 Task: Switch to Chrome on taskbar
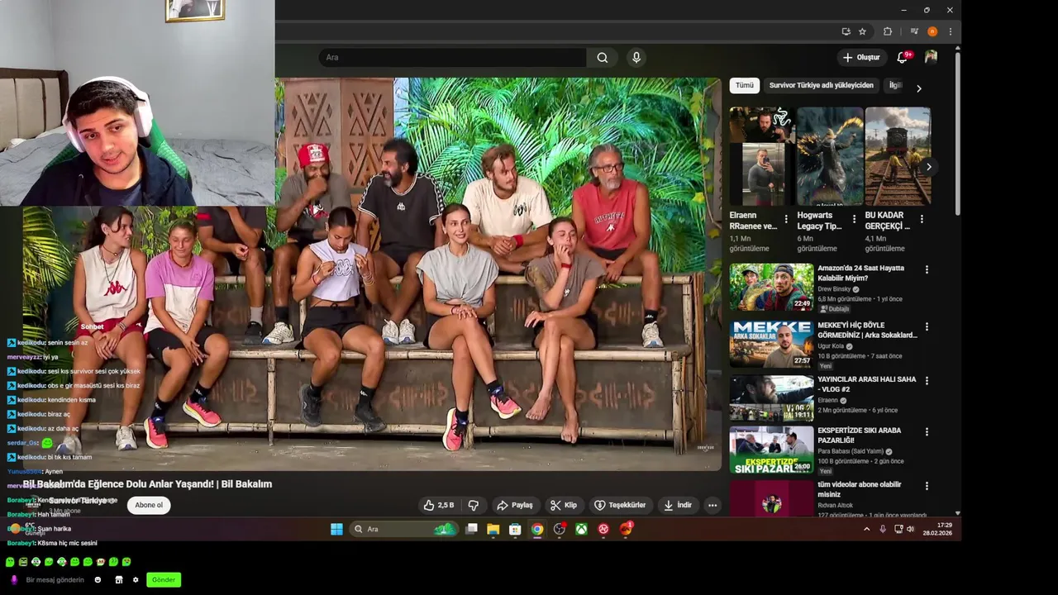pos(537,529)
